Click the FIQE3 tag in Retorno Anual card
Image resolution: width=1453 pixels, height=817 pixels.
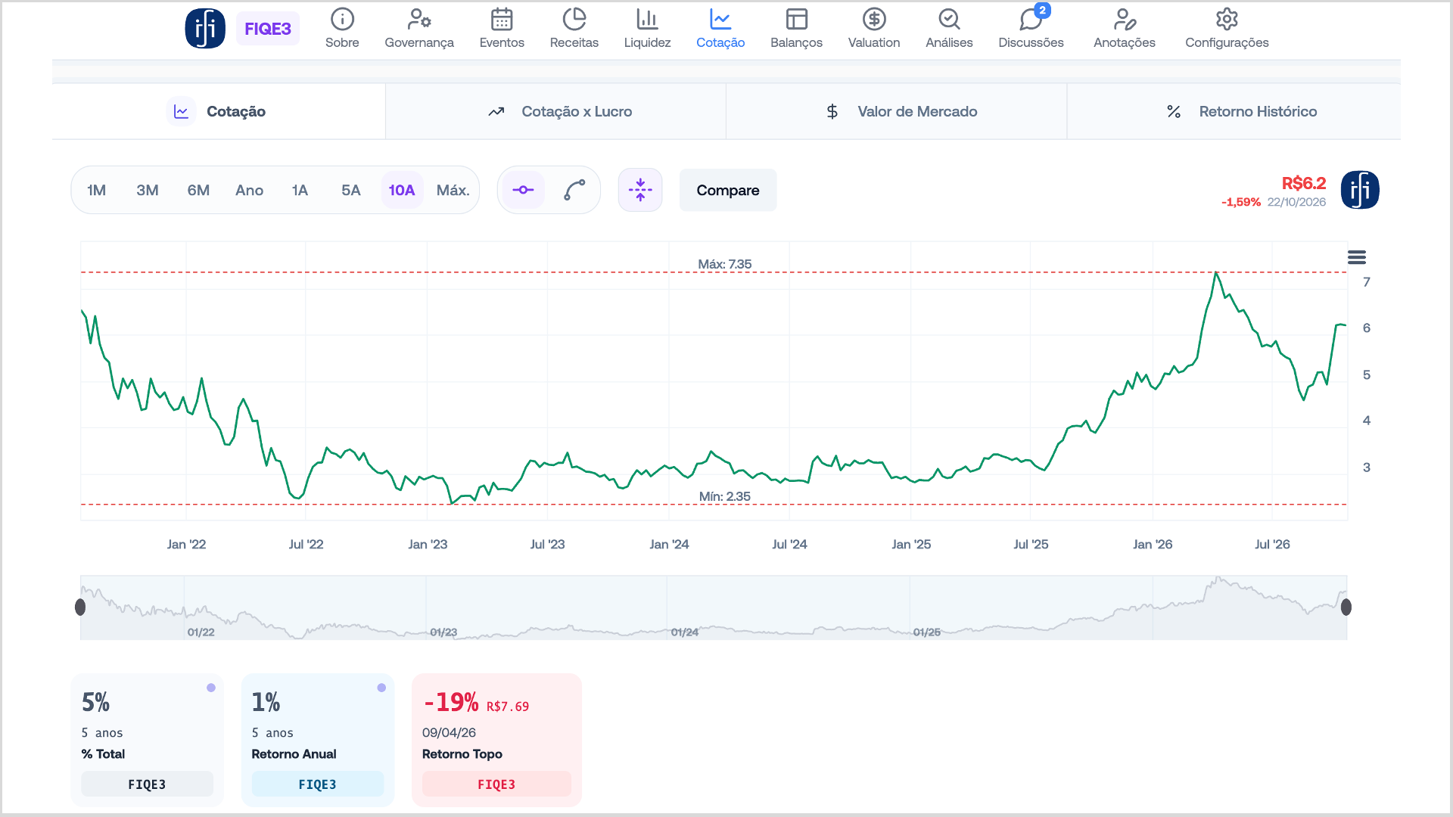coord(317,784)
